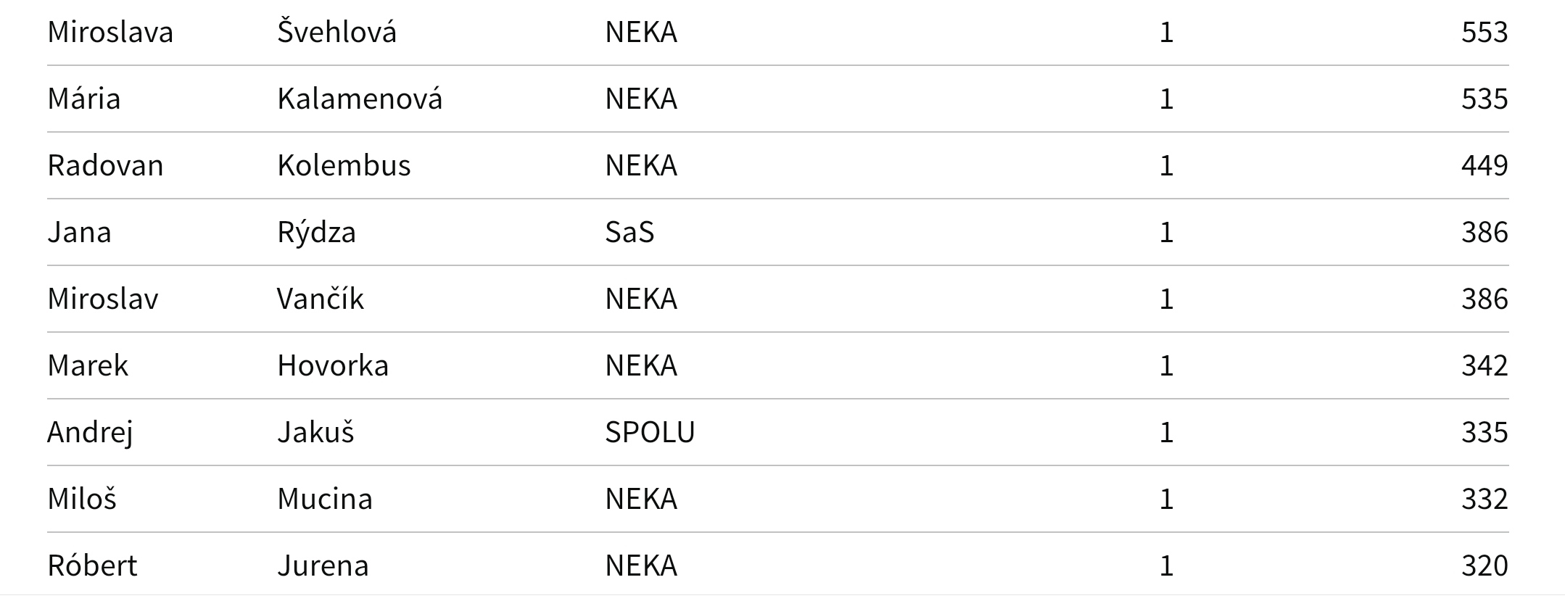Select the vote count 332
1565x601 pixels.
(1485, 500)
